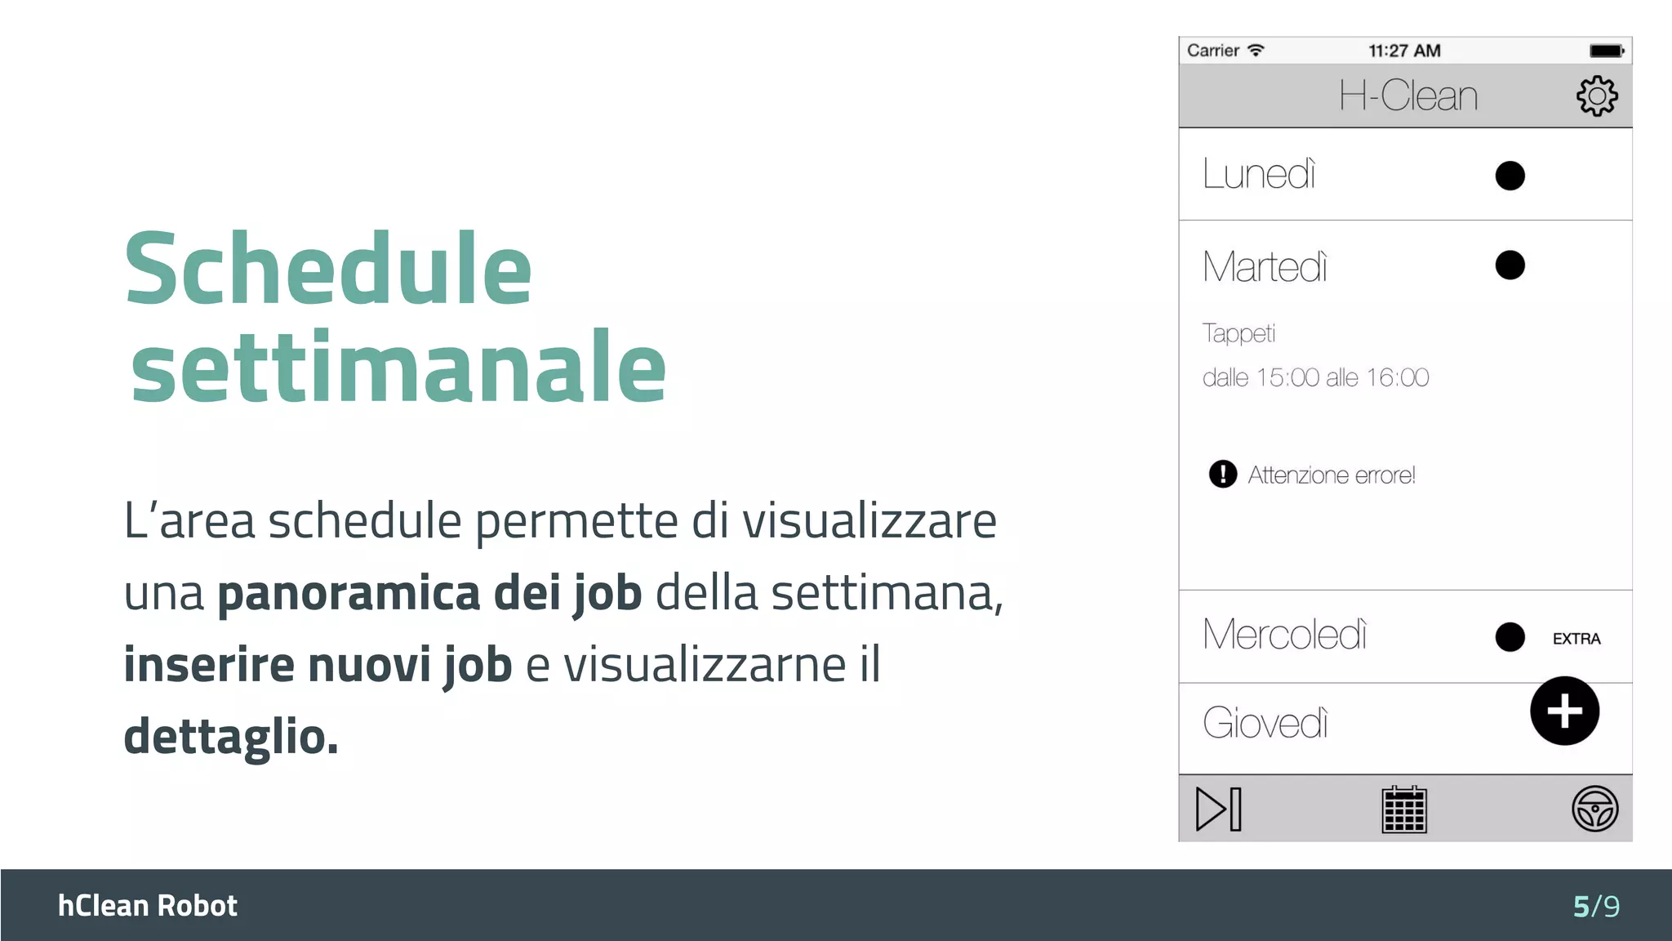Viewport: 1672px width, 941px height.
Task: Tap the round plus button to add job
Action: [x=1564, y=711]
